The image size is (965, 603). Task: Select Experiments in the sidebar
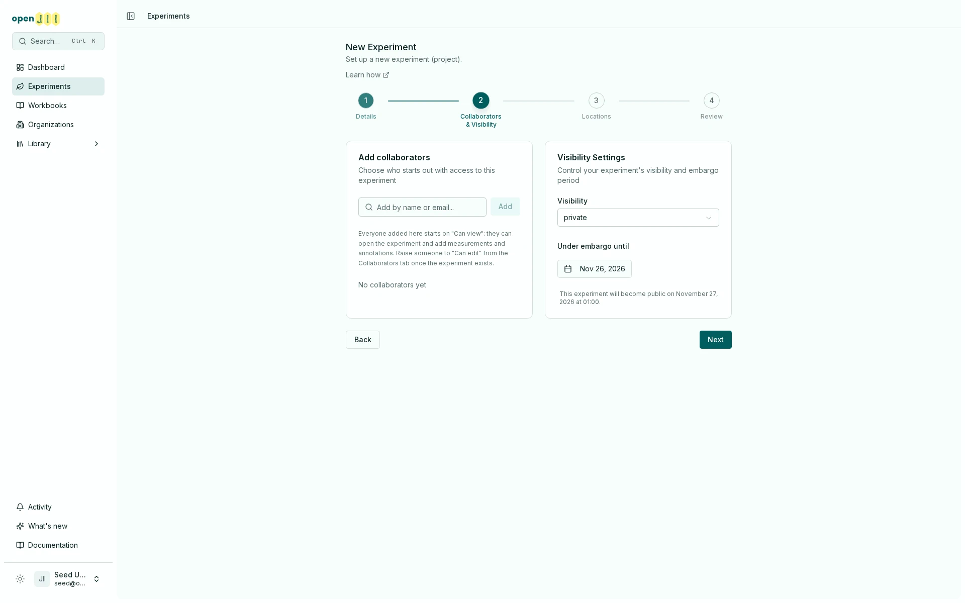(x=58, y=86)
